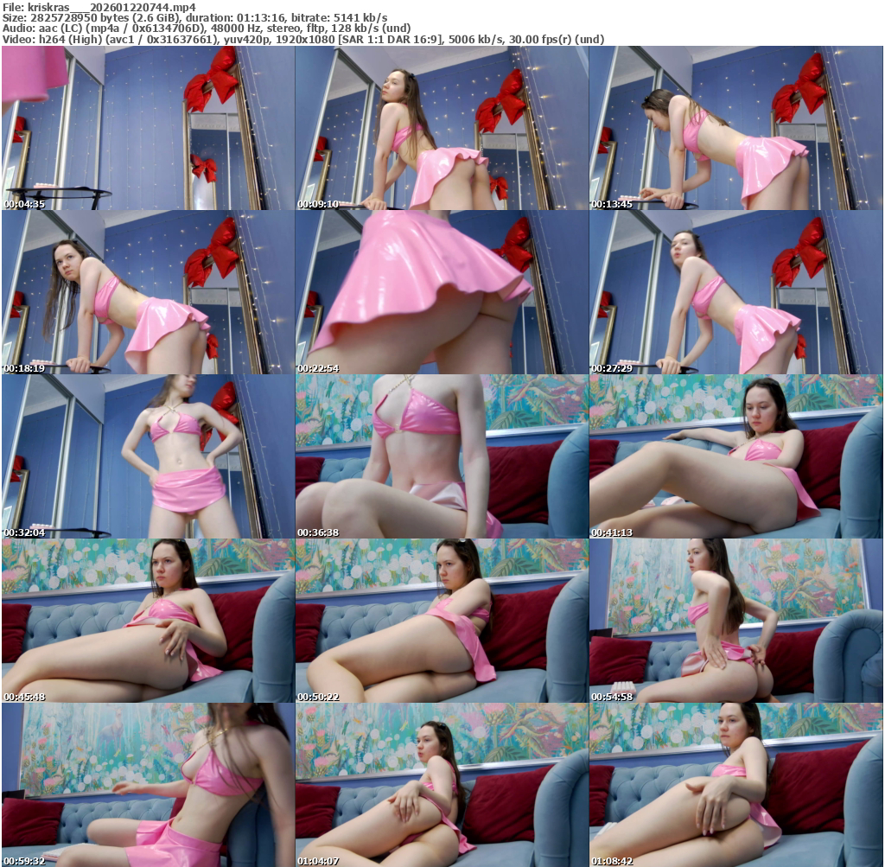Click the 'Size: 2825728950 bytes' header line
The height and width of the screenshot is (867, 885).
(194, 17)
